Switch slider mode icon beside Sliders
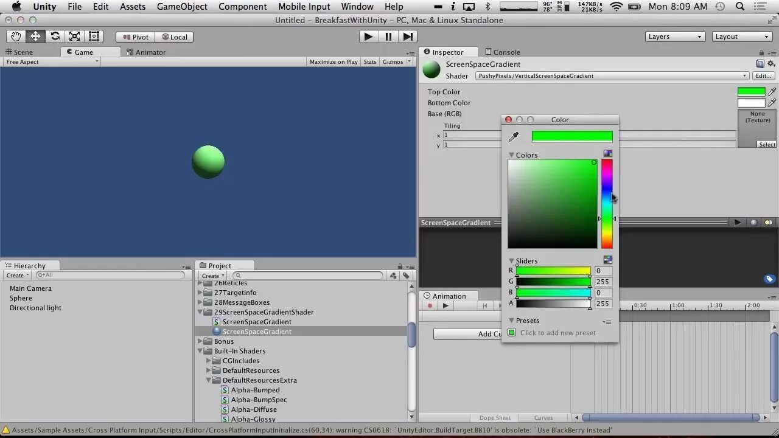 (x=607, y=260)
